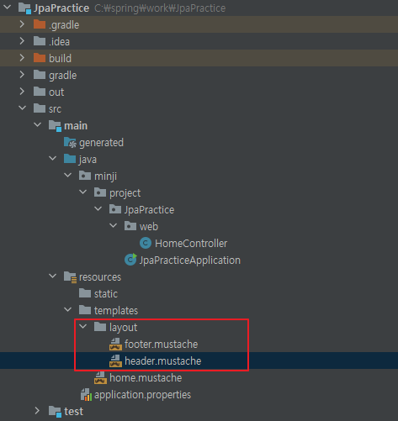Click the src folder icon
Screen dimensions: 398x421
point(40,108)
